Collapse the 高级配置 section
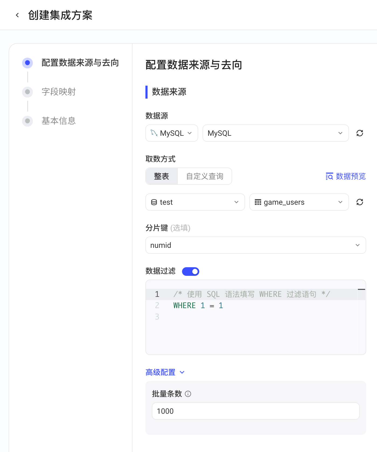377x452 pixels. (165, 372)
